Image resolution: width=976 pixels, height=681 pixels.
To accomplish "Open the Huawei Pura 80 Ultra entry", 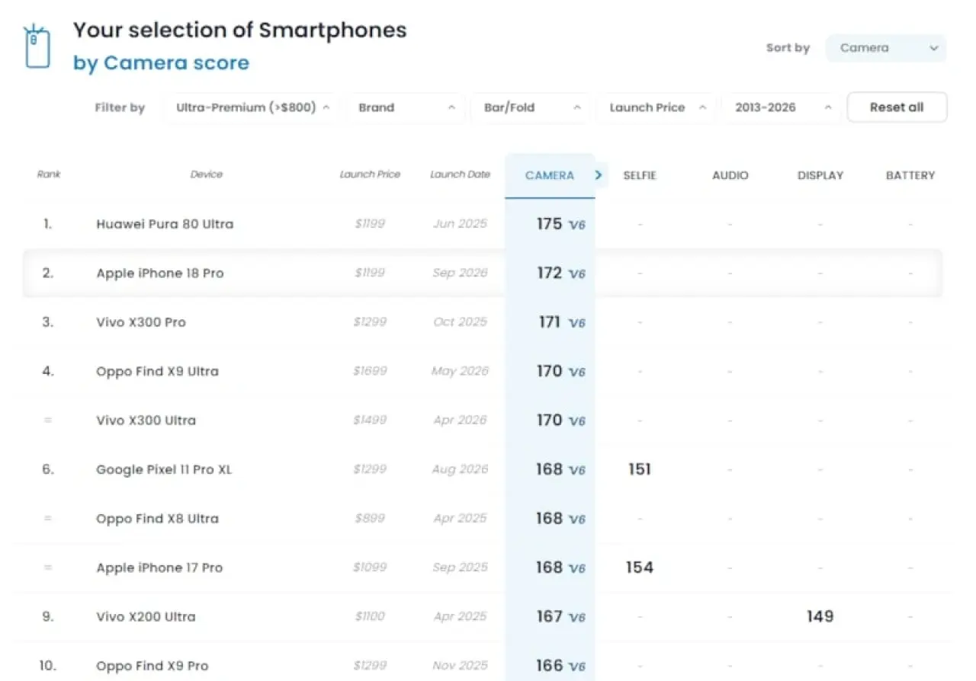I will 165,224.
